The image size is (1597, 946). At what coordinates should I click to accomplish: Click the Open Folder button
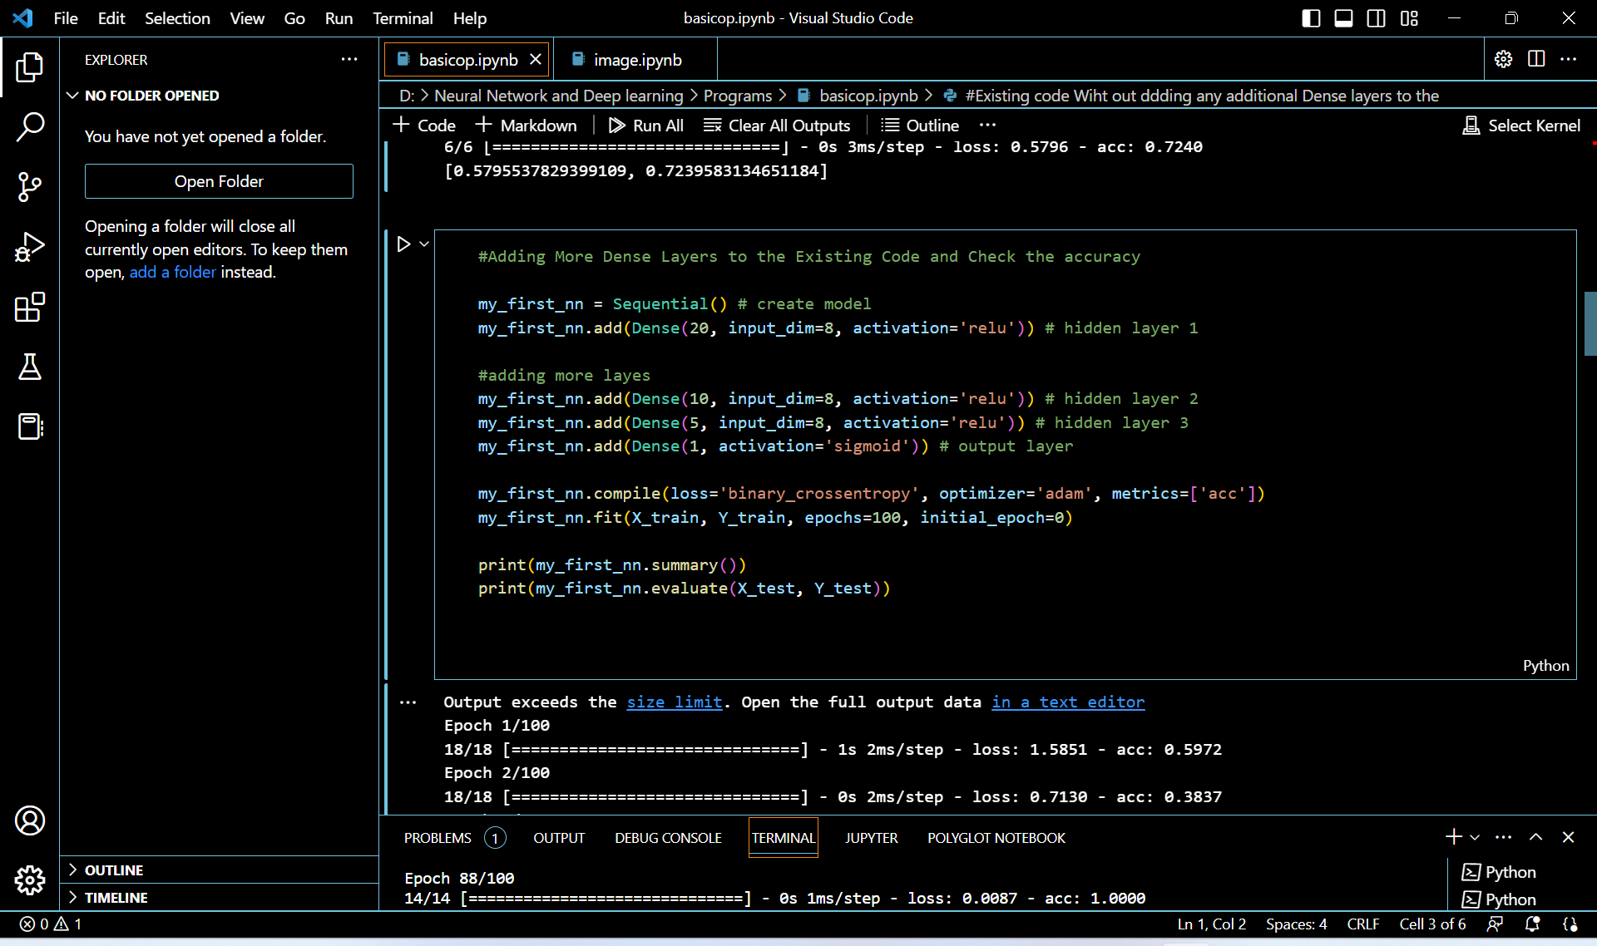tap(219, 181)
